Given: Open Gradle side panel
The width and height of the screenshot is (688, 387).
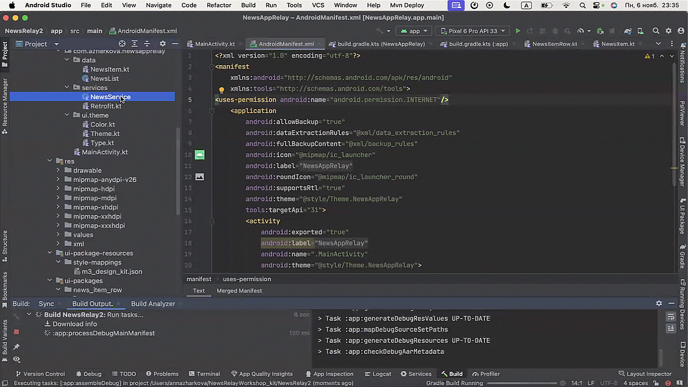Looking at the screenshot, I should click(x=683, y=256).
